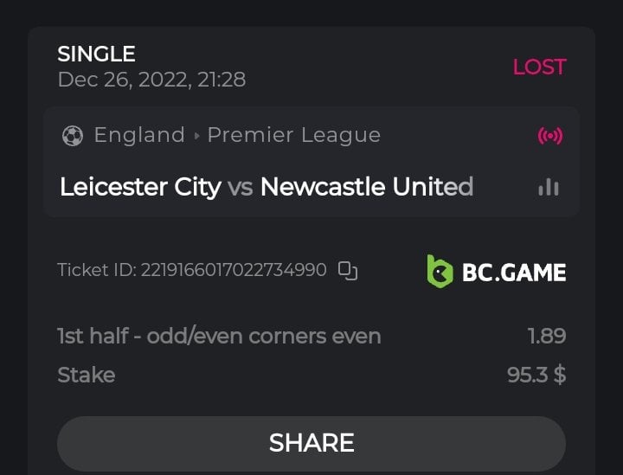Click the soccer ball sport icon
This screenshot has width=623, height=475.
pos(73,136)
